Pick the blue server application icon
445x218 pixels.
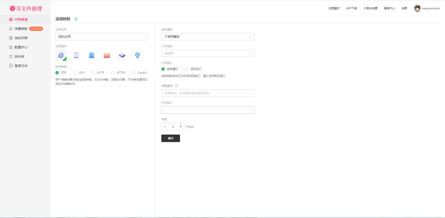[91, 55]
